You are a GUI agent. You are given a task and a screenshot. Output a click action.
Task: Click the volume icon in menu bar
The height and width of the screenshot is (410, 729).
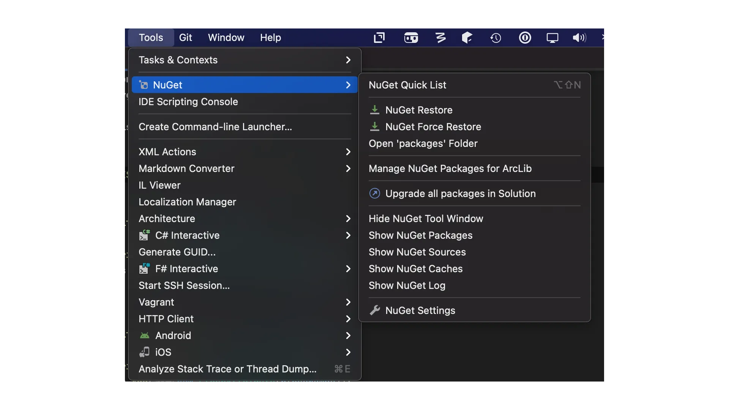[x=579, y=38]
